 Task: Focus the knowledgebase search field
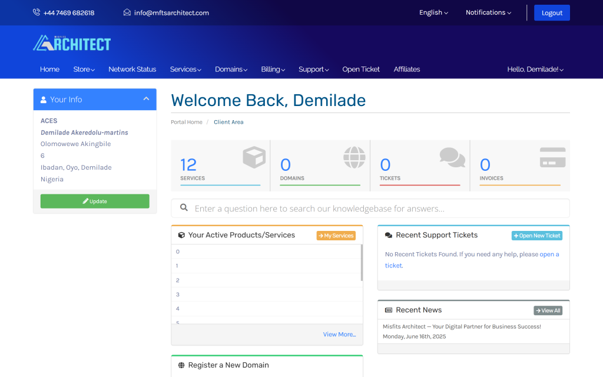click(x=377, y=209)
